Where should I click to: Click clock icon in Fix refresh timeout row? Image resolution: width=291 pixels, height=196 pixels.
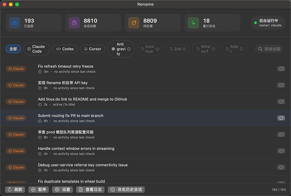40,72
